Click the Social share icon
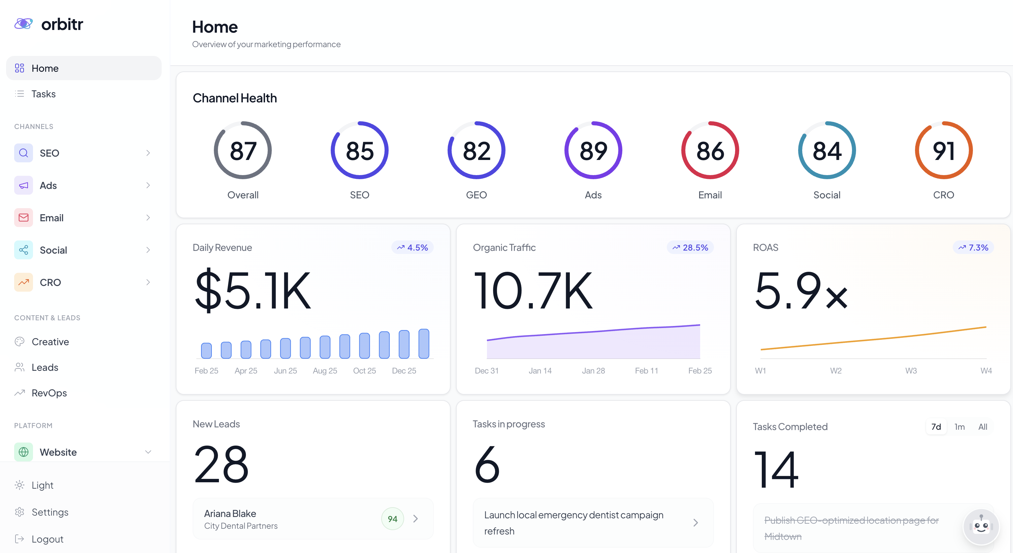 (x=23, y=250)
